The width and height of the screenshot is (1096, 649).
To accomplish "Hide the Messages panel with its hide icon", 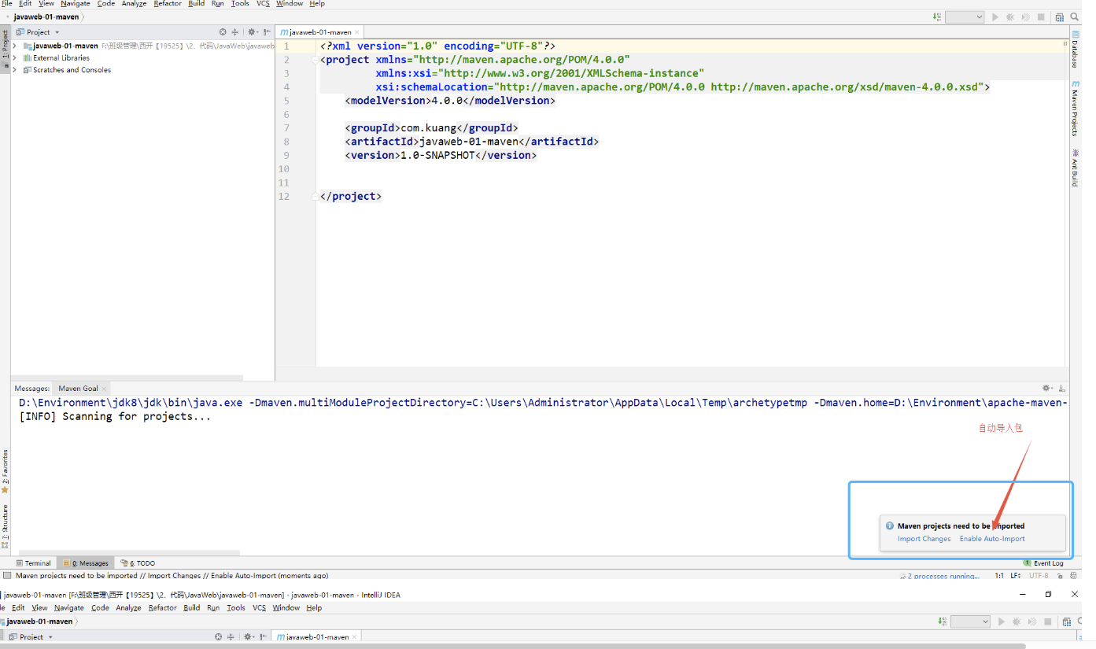I will coord(1062,389).
